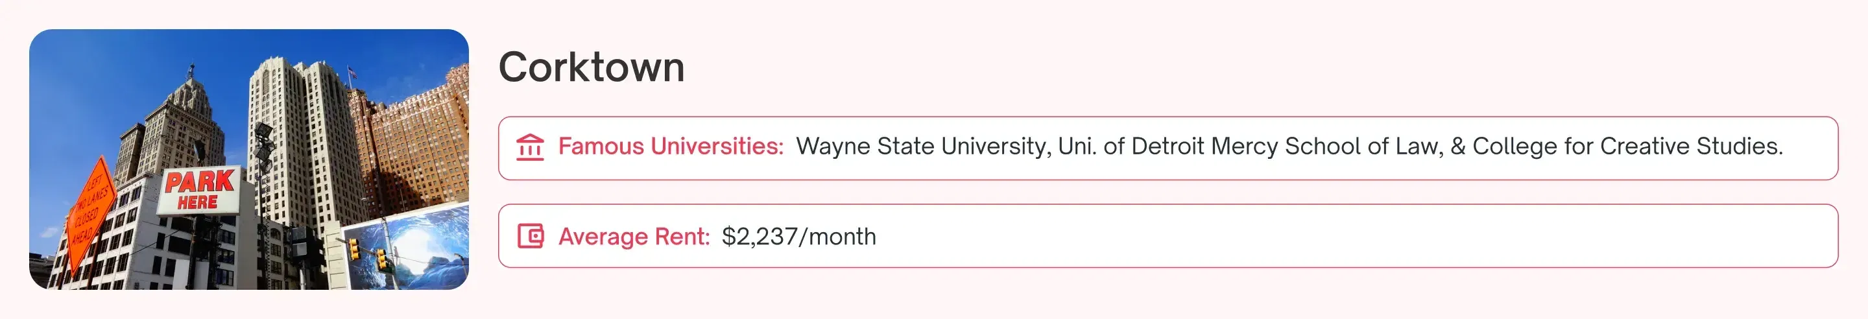
Task: Click Uni. of Detroit Mercy School of Law
Action: [x=1249, y=147]
